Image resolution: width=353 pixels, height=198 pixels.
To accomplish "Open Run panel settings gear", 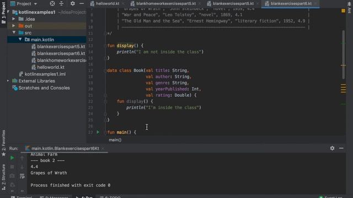I will pyautogui.click(x=332, y=148).
